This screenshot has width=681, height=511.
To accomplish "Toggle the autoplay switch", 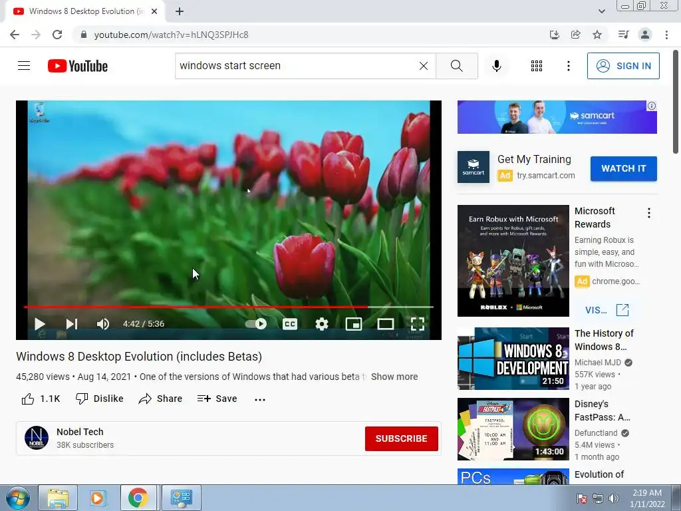I will [256, 324].
